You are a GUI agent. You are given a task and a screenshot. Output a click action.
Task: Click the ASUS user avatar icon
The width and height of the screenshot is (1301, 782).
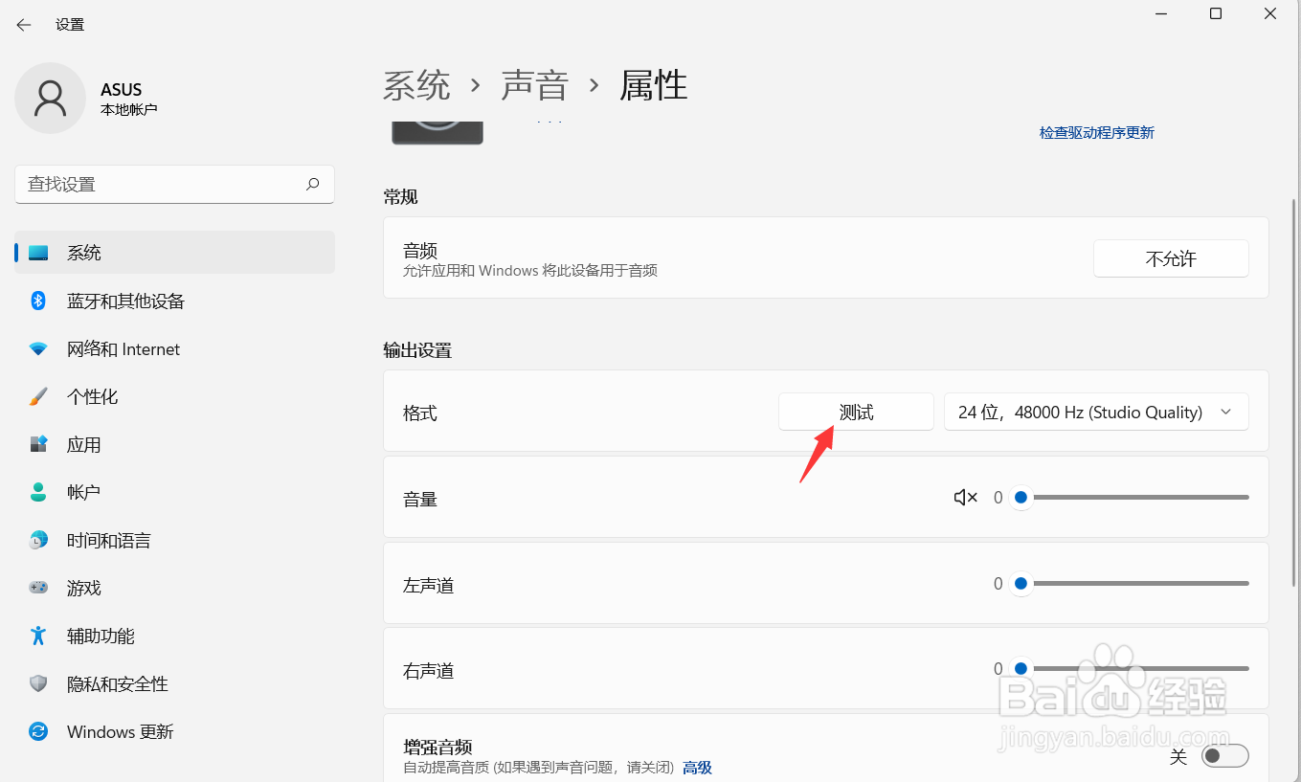point(51,99)
